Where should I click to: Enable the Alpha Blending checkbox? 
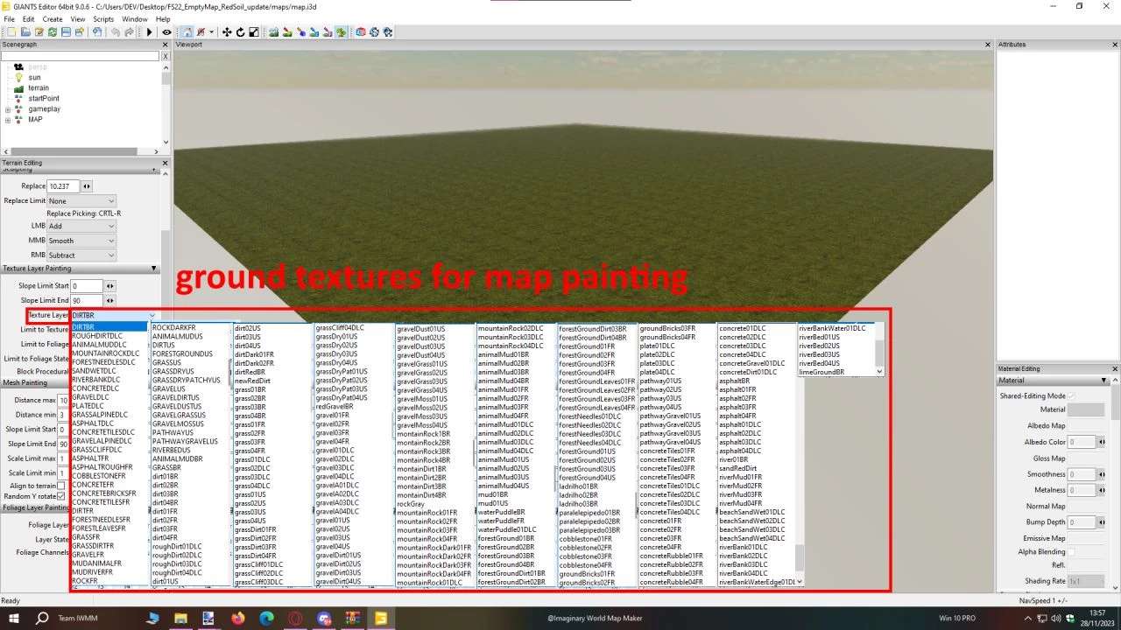(1071, 552)
